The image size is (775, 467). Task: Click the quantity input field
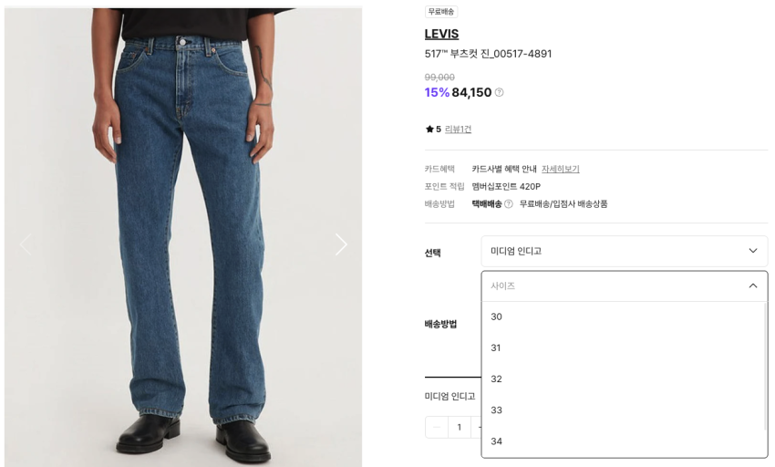pyautogui.click(x=460, y=427)
